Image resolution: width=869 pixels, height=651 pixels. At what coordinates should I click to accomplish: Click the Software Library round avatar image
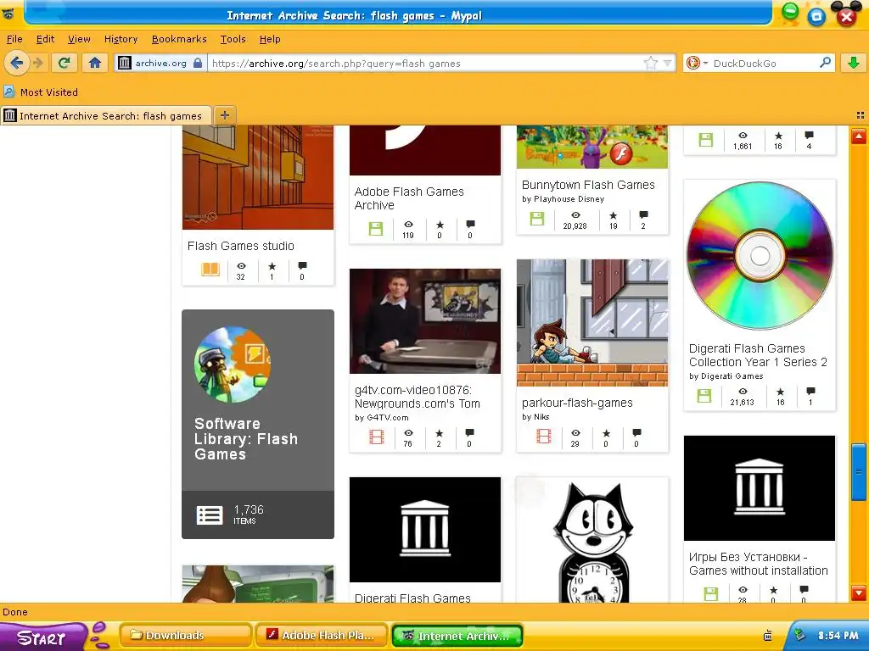tap(233, 364)
